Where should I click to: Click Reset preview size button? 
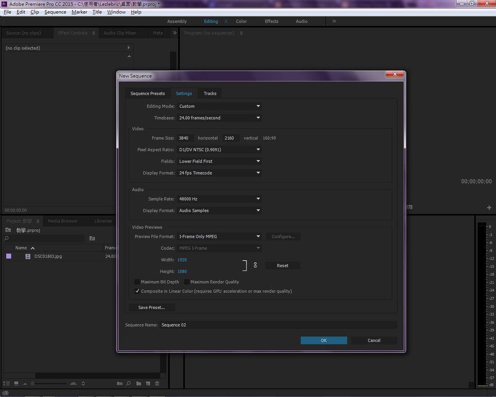point(283,265)
